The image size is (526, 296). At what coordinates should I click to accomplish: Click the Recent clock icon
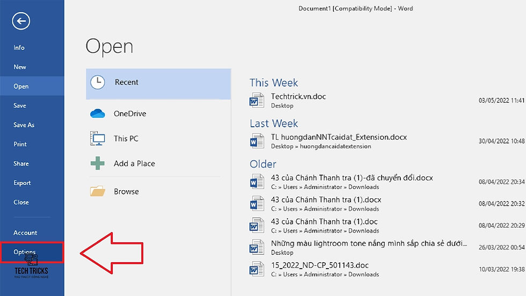[x=98, y=82]
